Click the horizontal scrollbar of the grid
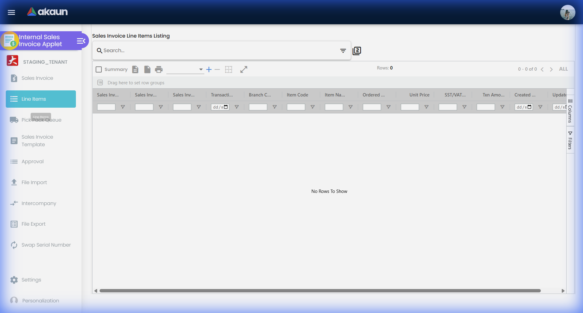This screenshot has width=583, height=313. coord(320,291)
